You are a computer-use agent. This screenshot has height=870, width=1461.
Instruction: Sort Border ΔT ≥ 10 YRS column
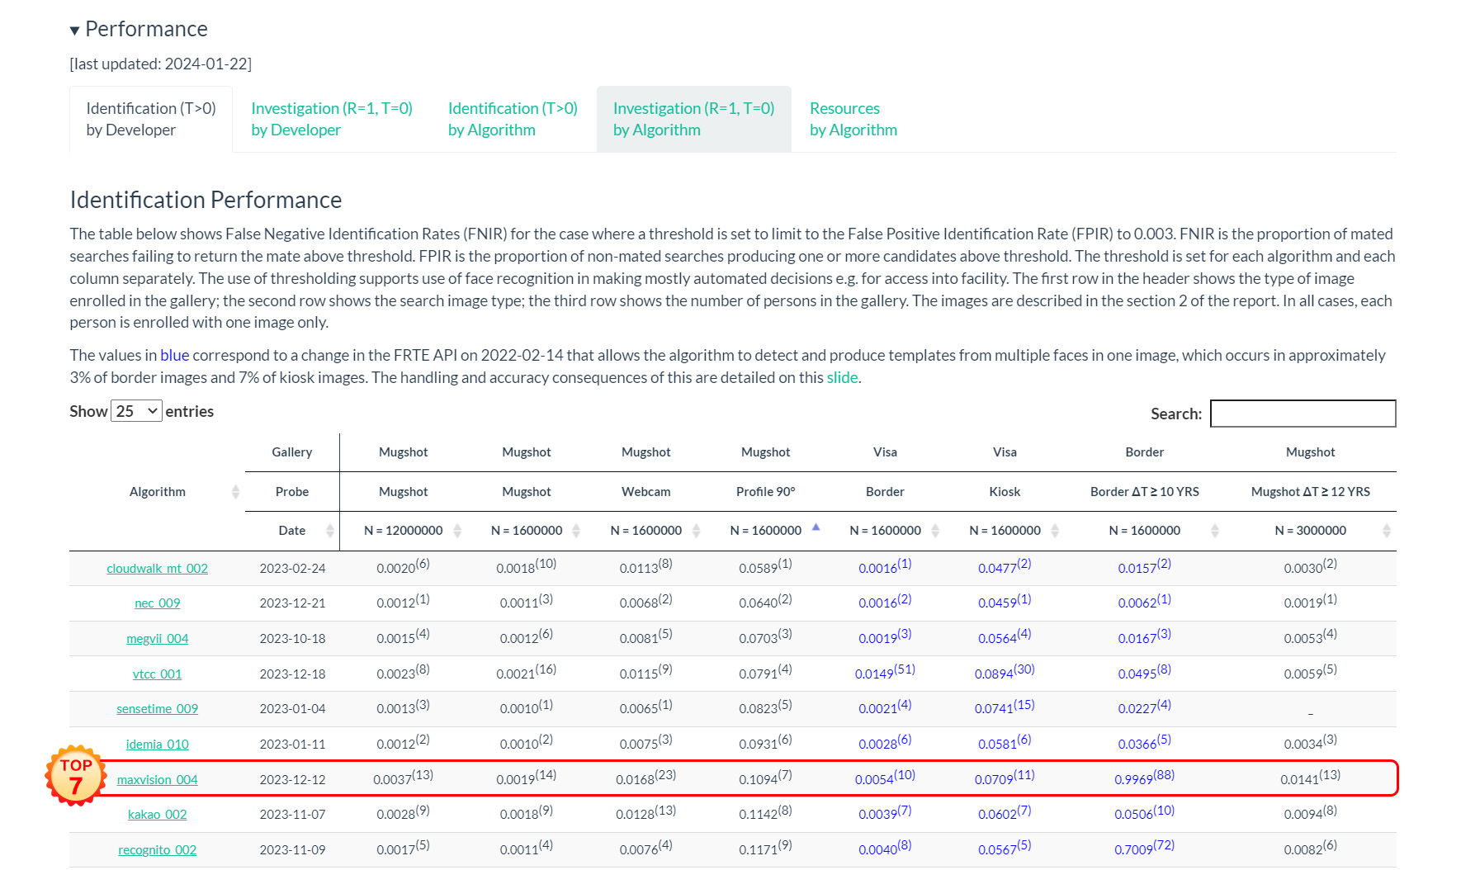pyautogui.click(x=1214, y=531)
